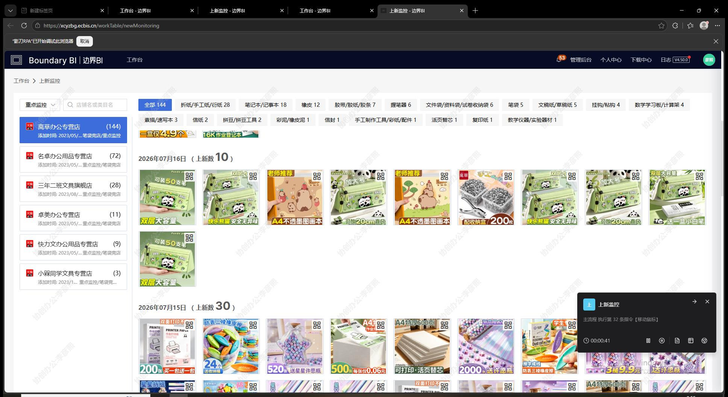This screenshot has width=728, height=397.
Task: Click Tmall icon beside 小槑同学文具专营店
Action: click(x=30, y=273)
